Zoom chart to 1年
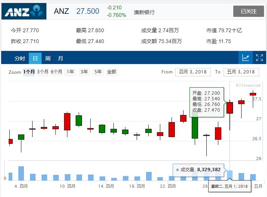Screen dimensions: 267x197 pos(70,72)
